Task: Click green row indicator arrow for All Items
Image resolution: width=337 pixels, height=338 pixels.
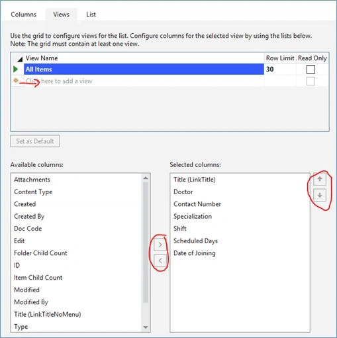Action: click(x=15, y=69)
